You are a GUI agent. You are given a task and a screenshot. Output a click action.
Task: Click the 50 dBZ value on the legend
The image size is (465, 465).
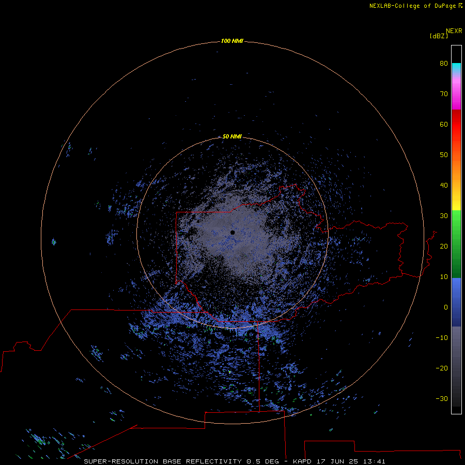[444, 155]
